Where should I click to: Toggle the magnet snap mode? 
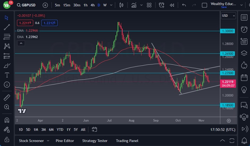pyautogui.click(x=7, y=120)
